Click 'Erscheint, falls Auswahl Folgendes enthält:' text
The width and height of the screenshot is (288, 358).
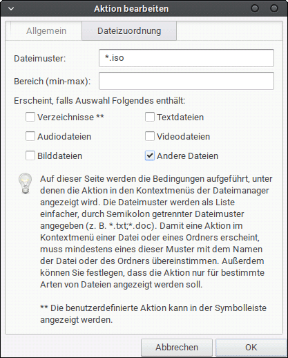click(99, 101)
